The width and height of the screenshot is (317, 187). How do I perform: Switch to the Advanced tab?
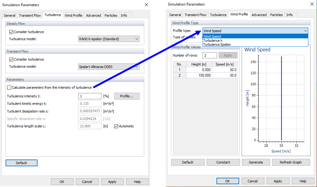[x=93, y=15]
